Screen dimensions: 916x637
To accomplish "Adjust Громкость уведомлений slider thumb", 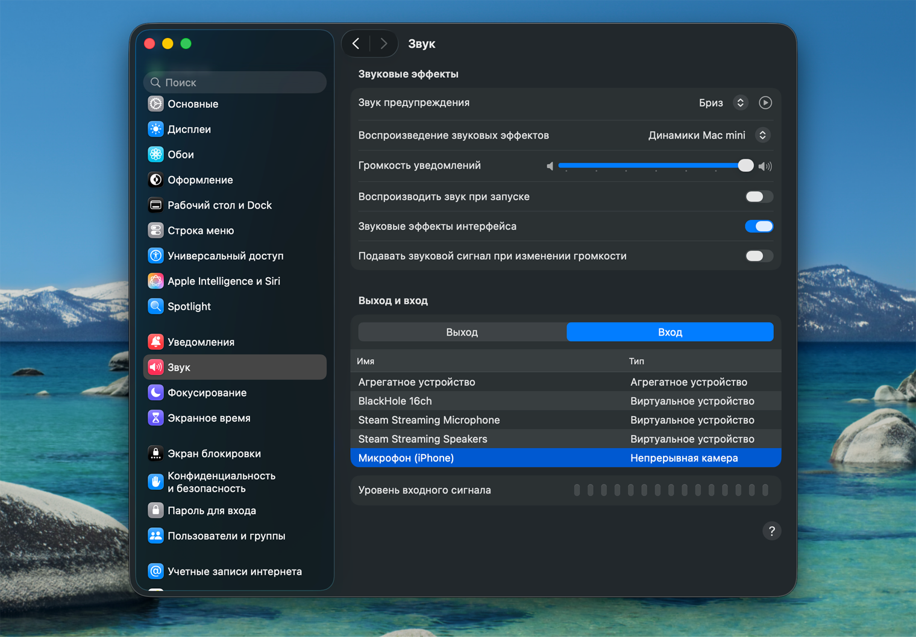I will click(745, 165).
